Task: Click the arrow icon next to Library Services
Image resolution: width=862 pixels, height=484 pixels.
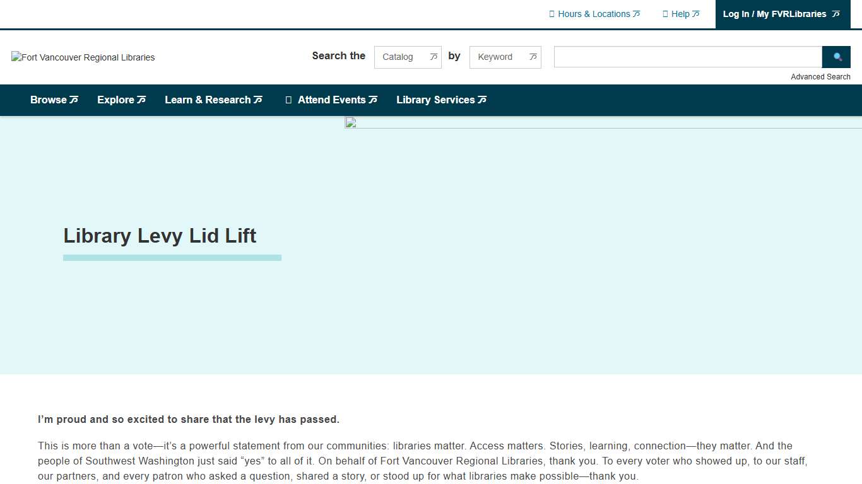Action: point(482,100)
